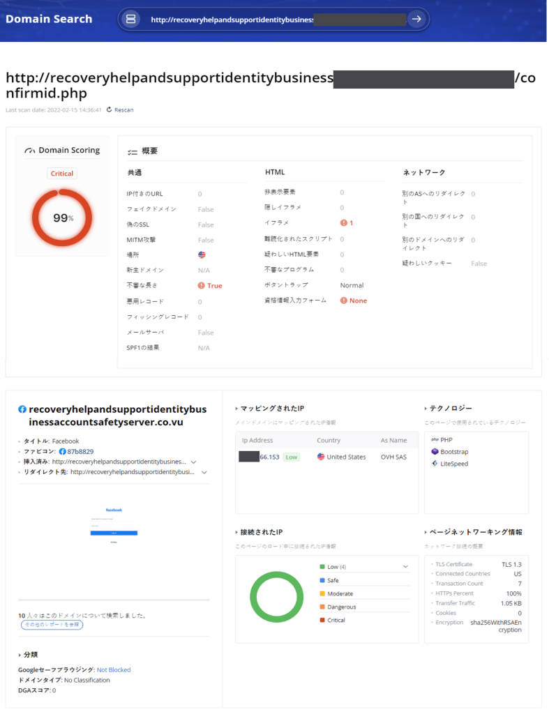Screen dimensions: 549x714
Task: Click the PHP technology icon
Action: 435,440
